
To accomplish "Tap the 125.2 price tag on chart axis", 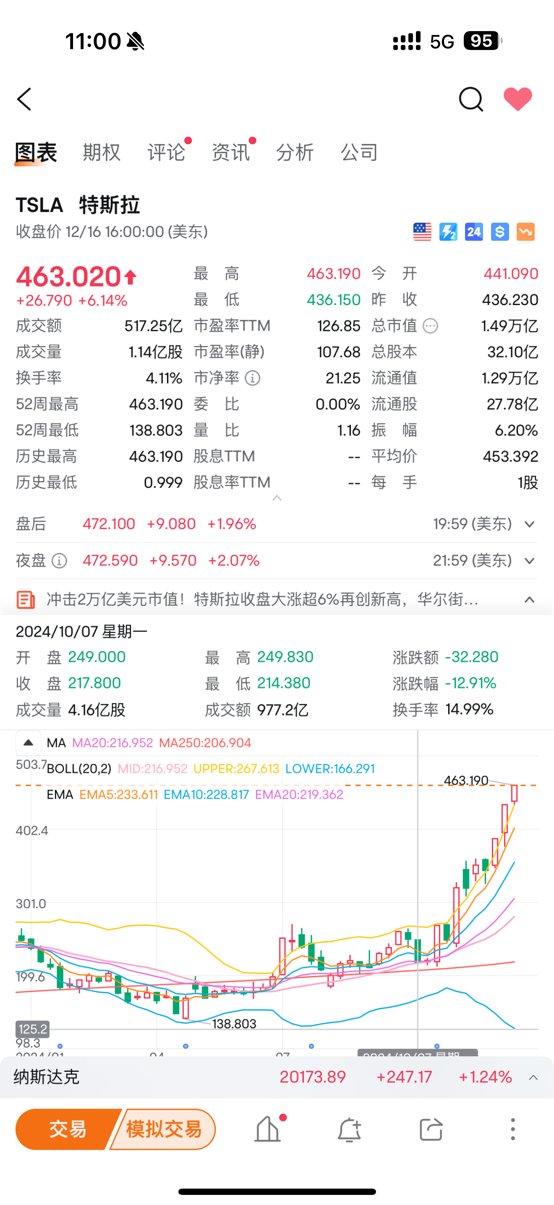I will 32,1029.
